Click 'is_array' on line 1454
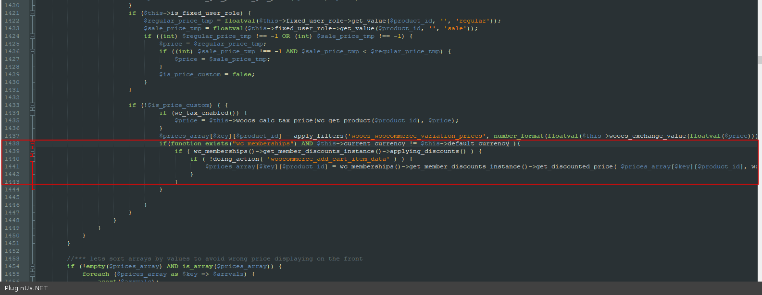The width and height of the screenshot is (762, 295). (198, 266)
